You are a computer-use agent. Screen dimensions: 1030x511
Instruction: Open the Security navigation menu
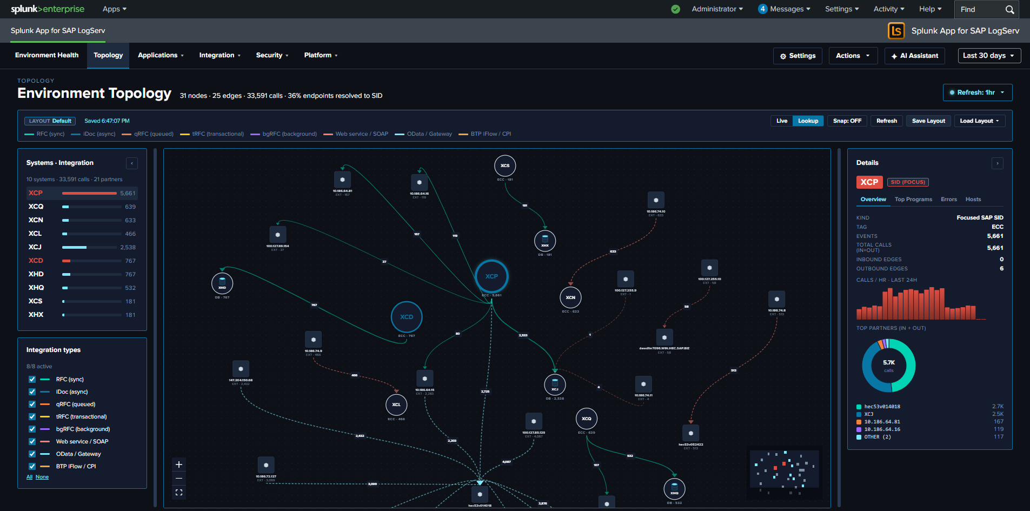click(x=273, y=55)
